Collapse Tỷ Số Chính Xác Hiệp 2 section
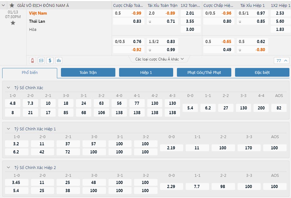The image size is (291, 198). [8, 167]
